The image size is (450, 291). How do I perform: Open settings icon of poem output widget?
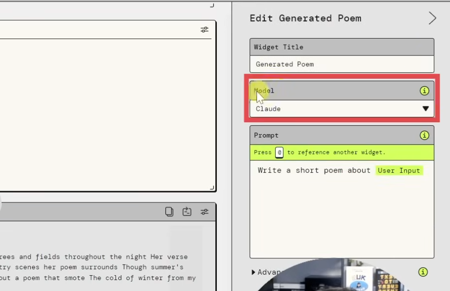[204, 212]
